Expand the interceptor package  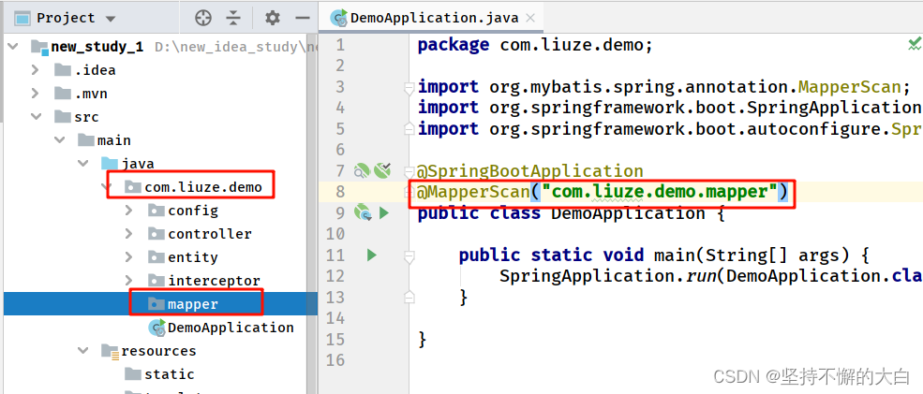(x=129, y=281)
